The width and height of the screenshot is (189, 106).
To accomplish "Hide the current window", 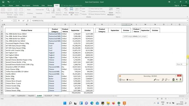I will point(82,11).
